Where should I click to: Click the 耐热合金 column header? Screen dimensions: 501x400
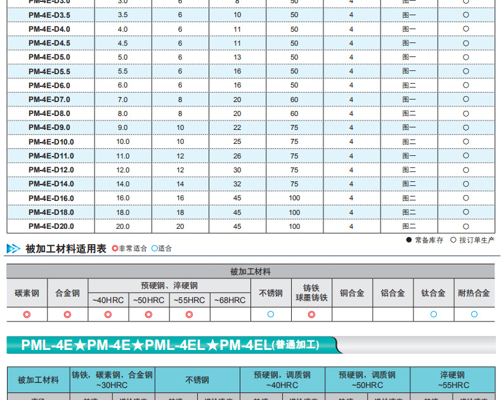pos(474,293)
